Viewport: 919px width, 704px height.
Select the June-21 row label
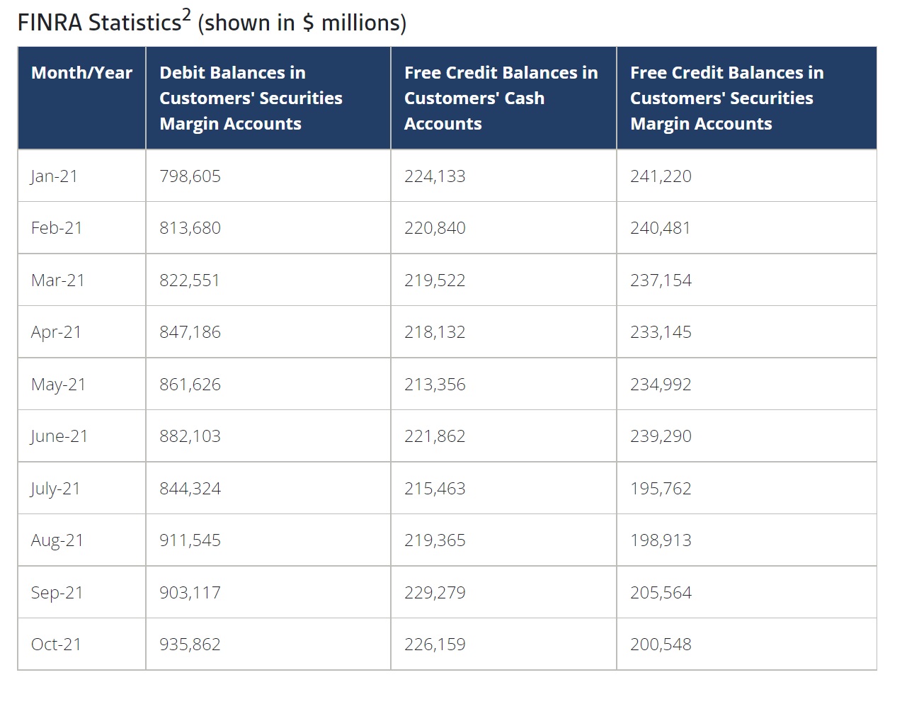[x=59, y=436]
